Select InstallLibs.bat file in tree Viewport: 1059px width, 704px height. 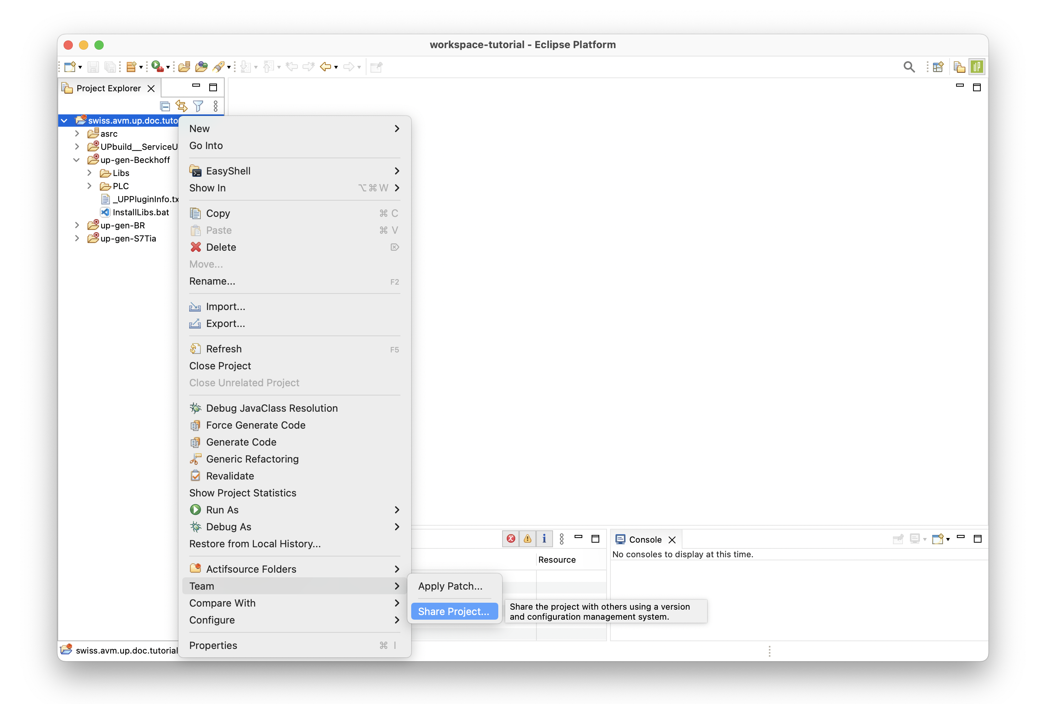pyautogui.click(x=141, y=212)
